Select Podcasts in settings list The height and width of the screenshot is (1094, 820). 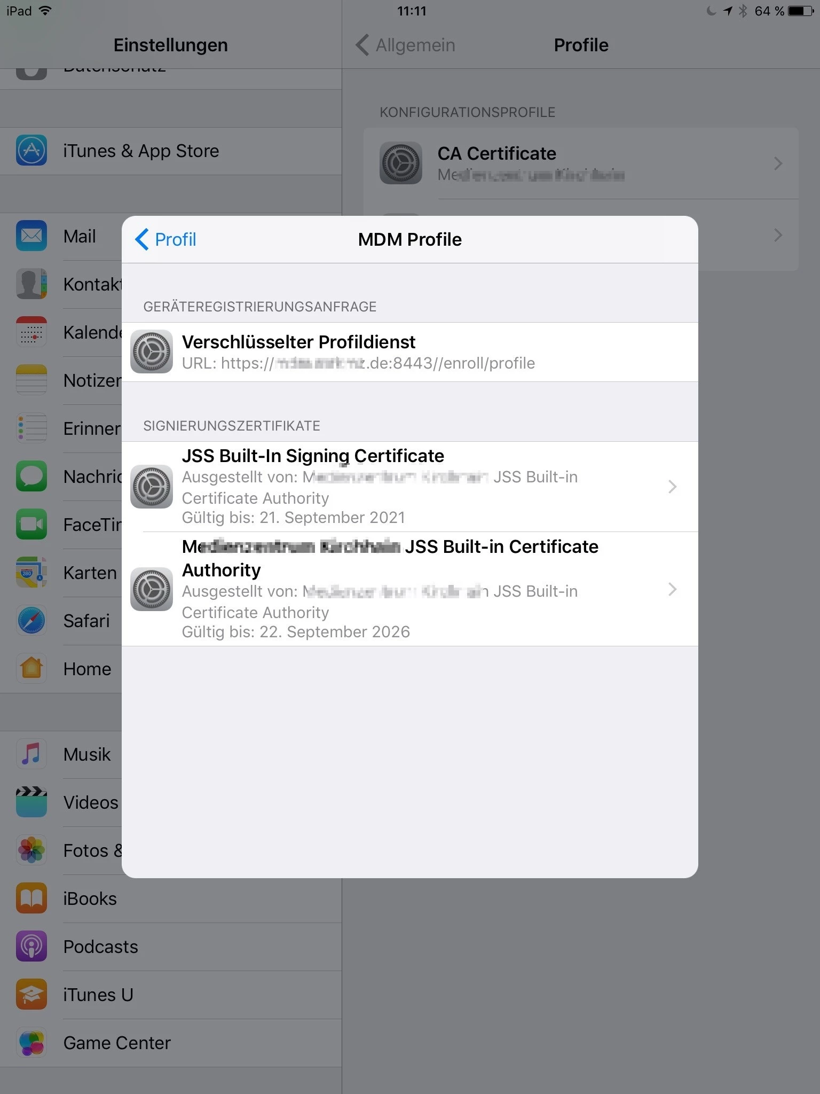point(171,947)
